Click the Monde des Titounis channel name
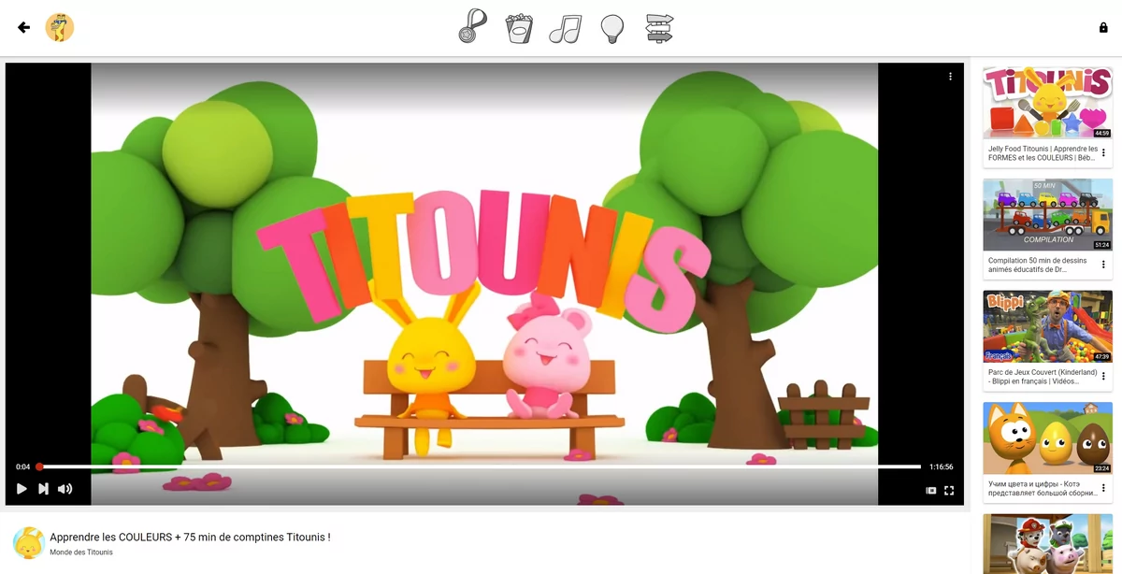This screenshot has width=1122, height=574. point(81,552)
